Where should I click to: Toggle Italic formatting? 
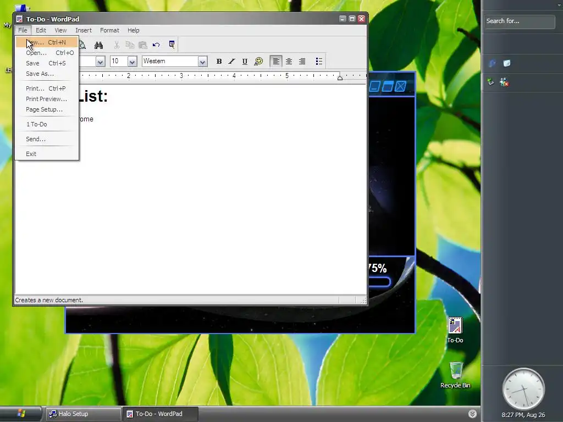click(x=232, y=62)
